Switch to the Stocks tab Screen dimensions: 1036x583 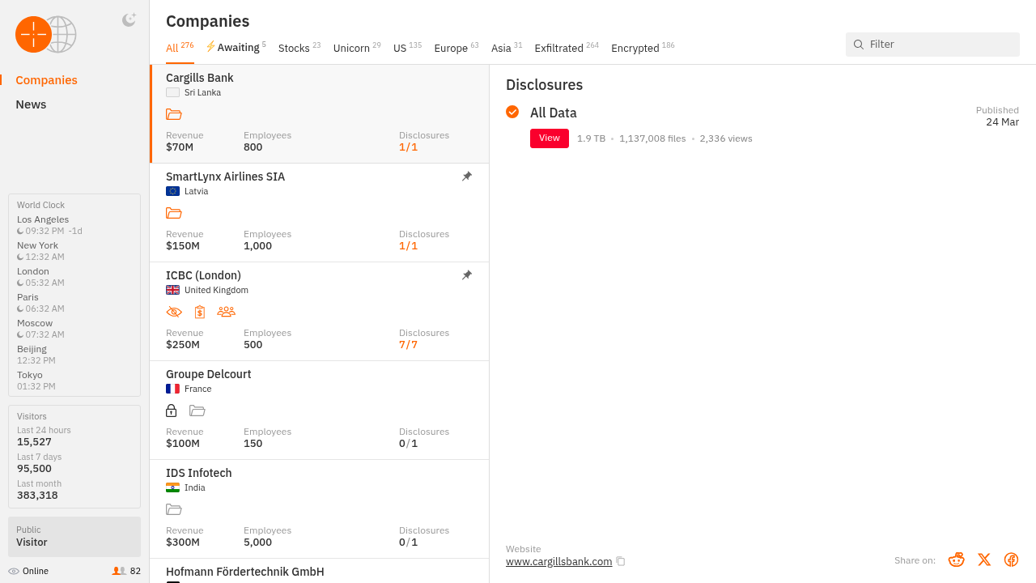[x=299, y=48]
